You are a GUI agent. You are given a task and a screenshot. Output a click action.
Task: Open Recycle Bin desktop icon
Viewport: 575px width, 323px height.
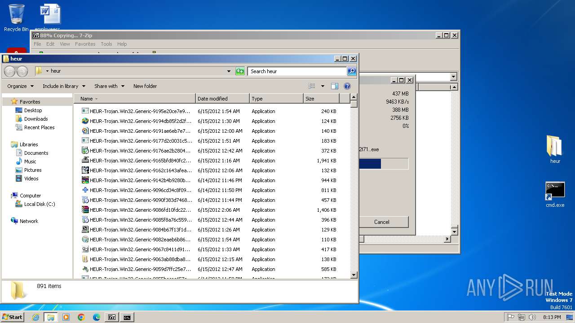coord(16,18)
